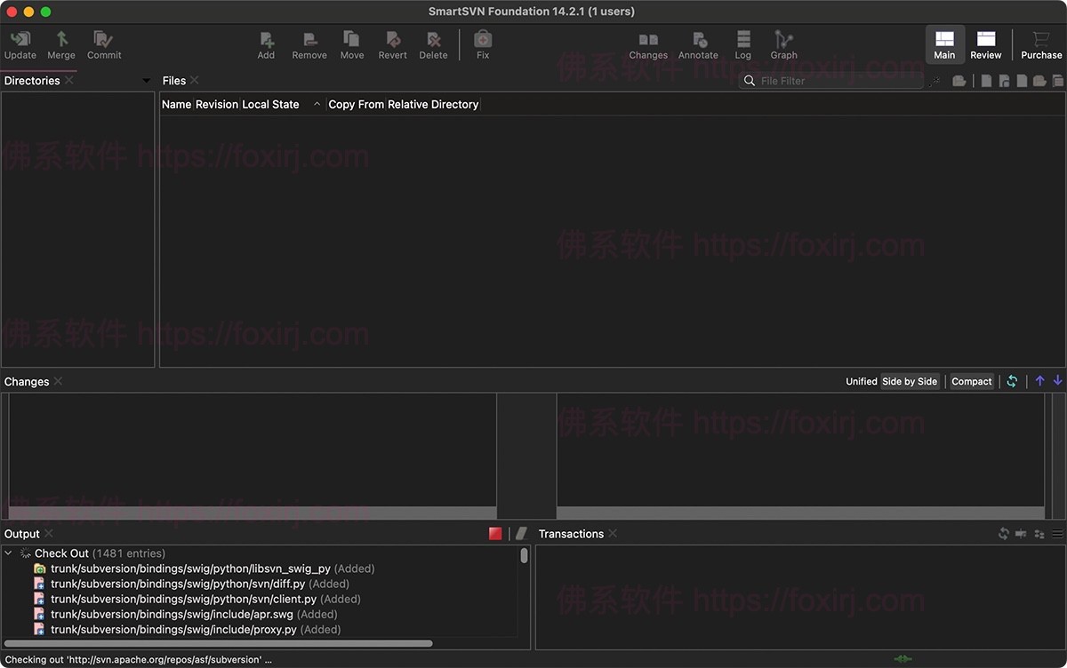This screenshot has height=668, width=1067.
Task: Switch to the Main view
Action: 944,44
